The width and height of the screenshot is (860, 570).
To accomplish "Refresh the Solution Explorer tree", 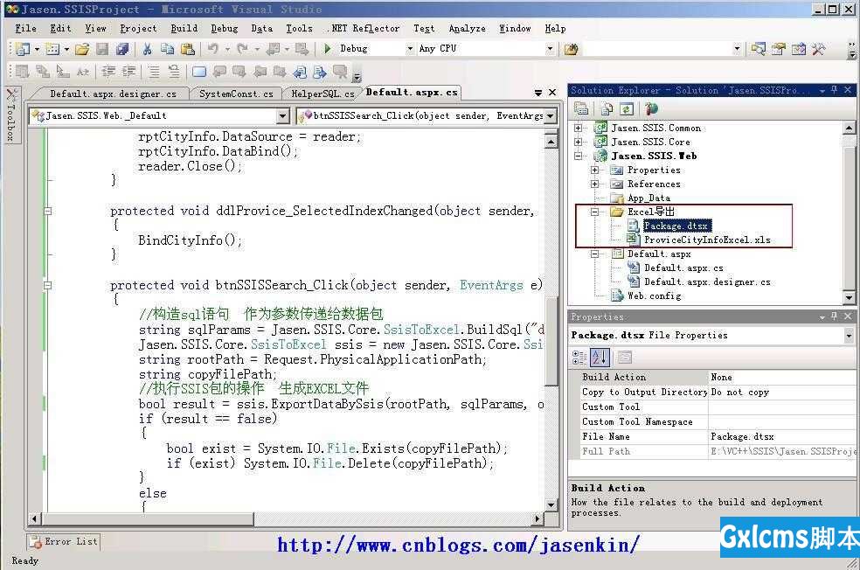I will tap(627, 108).
